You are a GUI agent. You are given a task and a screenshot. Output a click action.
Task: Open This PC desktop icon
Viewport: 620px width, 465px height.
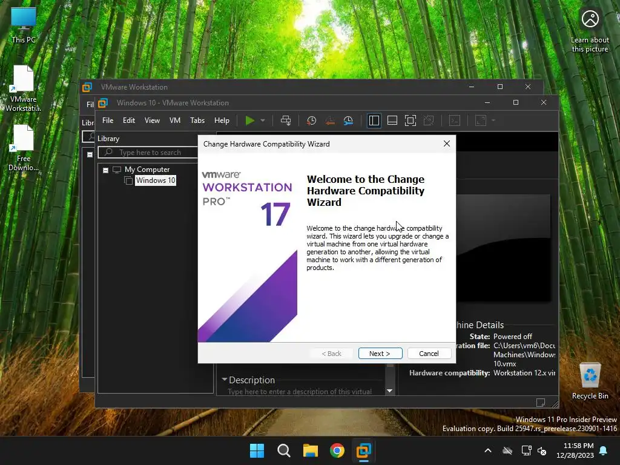(24, 25)
